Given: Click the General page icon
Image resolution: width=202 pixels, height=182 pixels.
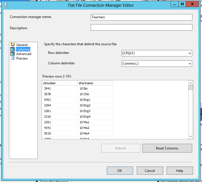Looking at the screenshot, I should click(12, 45).
